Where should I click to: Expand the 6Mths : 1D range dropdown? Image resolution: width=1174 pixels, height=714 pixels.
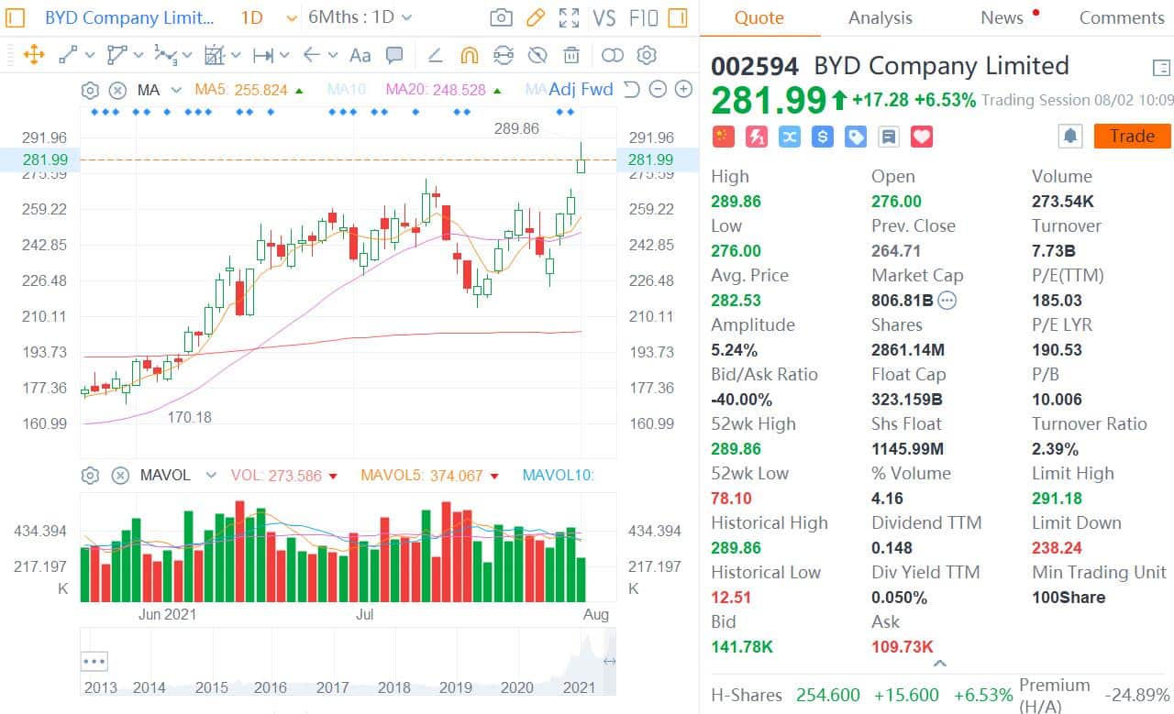(x=360, y=17)
